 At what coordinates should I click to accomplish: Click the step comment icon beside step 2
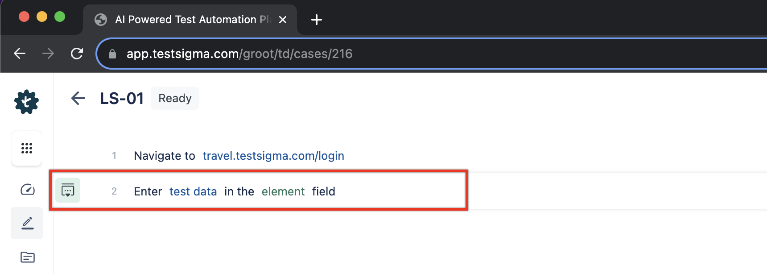click(x=68, y=190)
